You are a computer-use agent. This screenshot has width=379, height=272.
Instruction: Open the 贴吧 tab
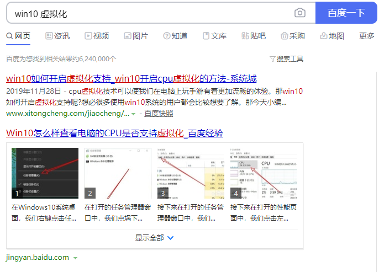click(x=254, y=36)
